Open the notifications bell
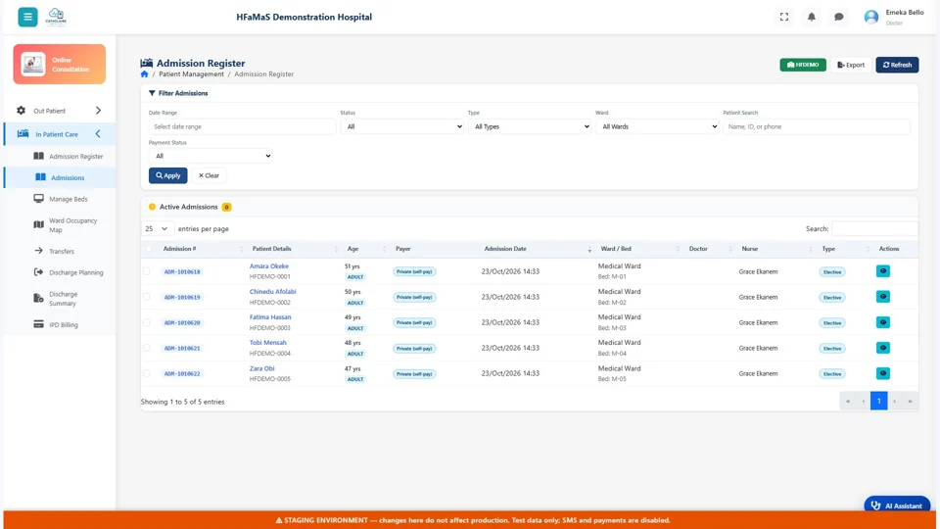 (x=811, y=17)
